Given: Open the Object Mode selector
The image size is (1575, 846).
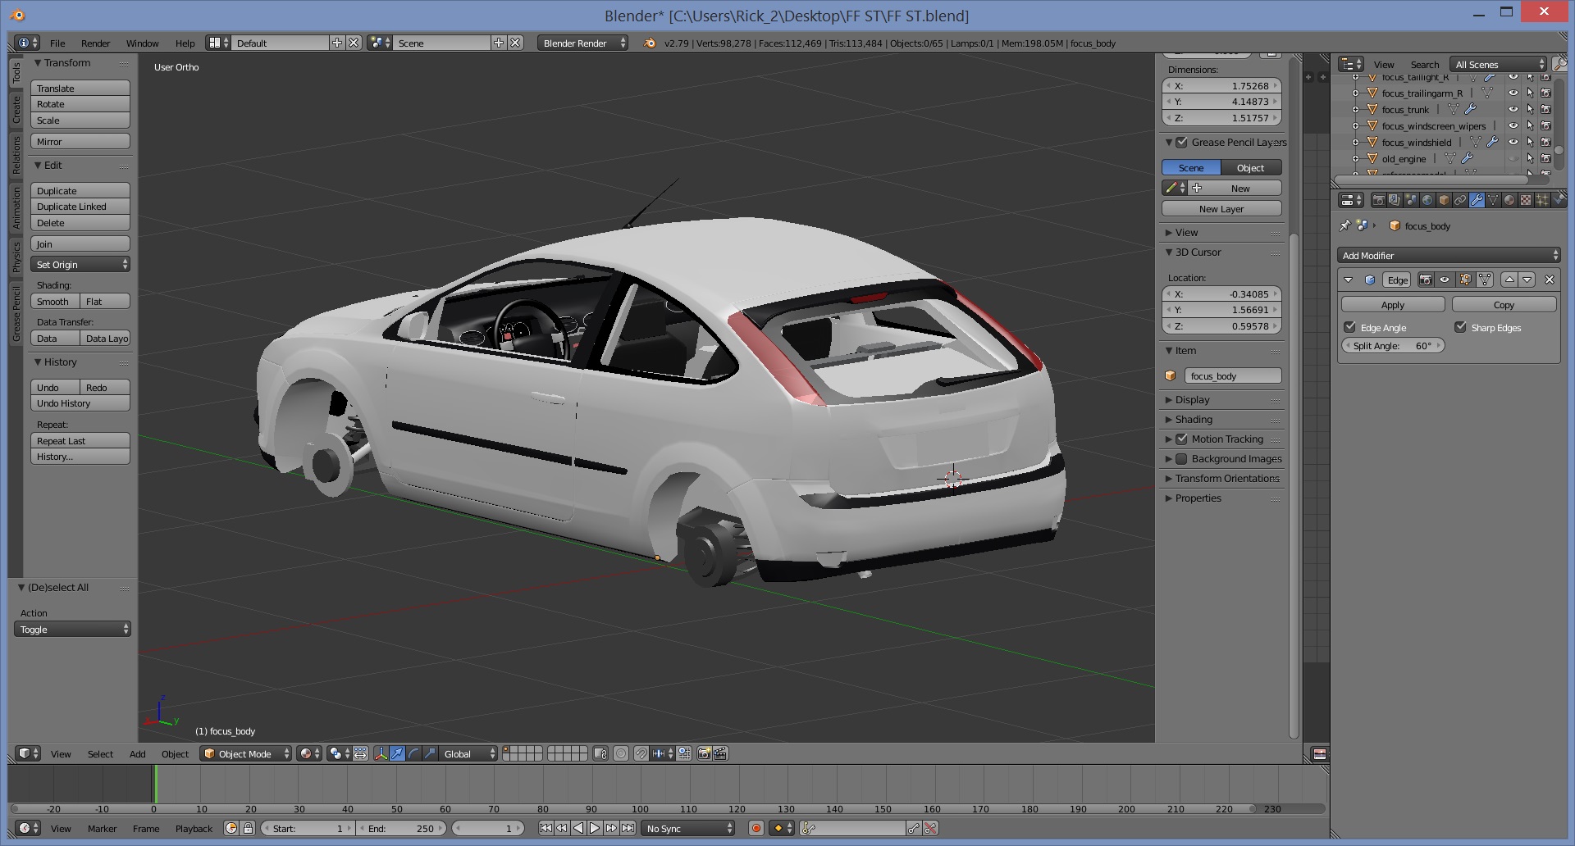Looking at the screenshot, I should coord(246,753).
